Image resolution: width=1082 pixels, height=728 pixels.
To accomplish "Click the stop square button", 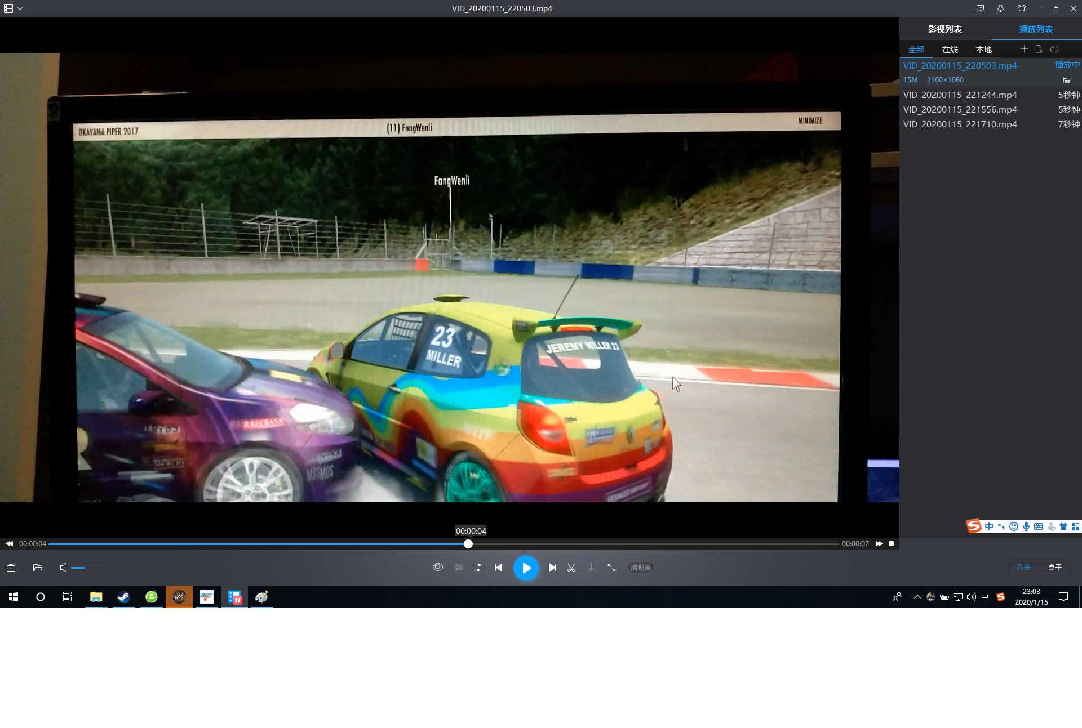I will [891, 543].
